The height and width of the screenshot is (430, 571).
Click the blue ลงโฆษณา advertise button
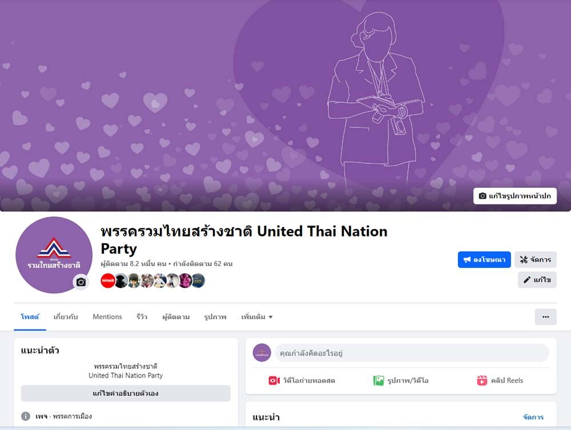click(484, 260)
